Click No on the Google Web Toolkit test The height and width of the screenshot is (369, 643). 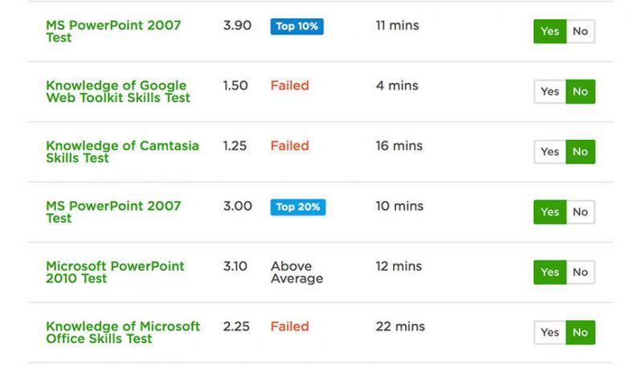[x=580, y=92]
